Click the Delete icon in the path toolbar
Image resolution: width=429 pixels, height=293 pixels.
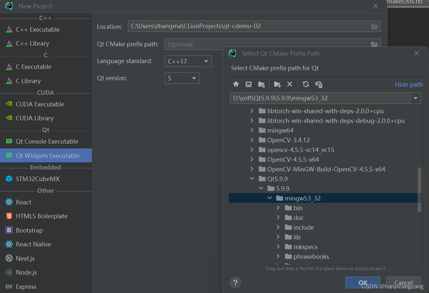(290, 84)
